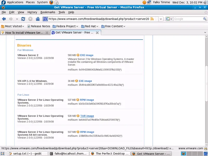Click the Falko Timme user name in panel
Screen dimensions: 208x156
[x=161, y=2]
